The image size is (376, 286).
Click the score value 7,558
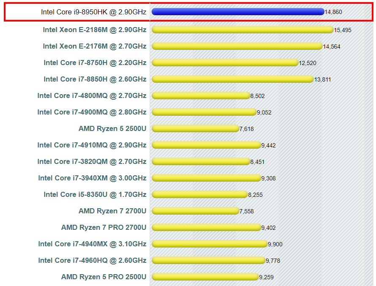pos(246,212)
